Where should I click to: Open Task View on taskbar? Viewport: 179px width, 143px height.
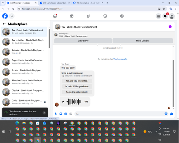coord(10,132)
